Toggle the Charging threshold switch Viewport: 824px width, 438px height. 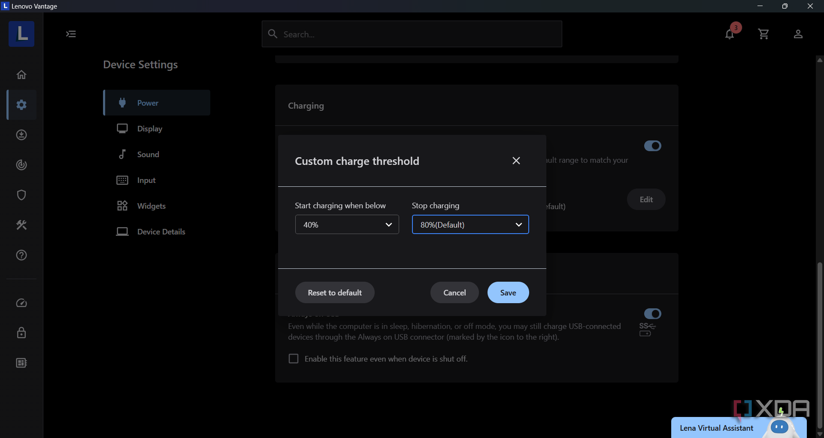click(x=652, y=146)
